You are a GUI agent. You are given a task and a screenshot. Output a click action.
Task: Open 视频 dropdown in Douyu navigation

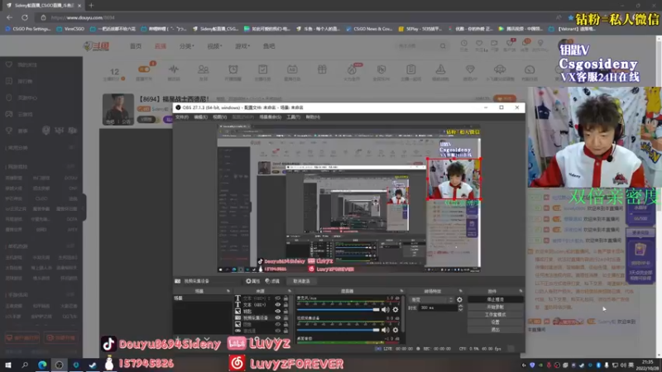(x=214, y=46)
